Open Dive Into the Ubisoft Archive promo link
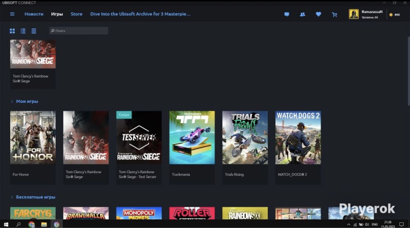The image size is (410, 228). [140, 14]
